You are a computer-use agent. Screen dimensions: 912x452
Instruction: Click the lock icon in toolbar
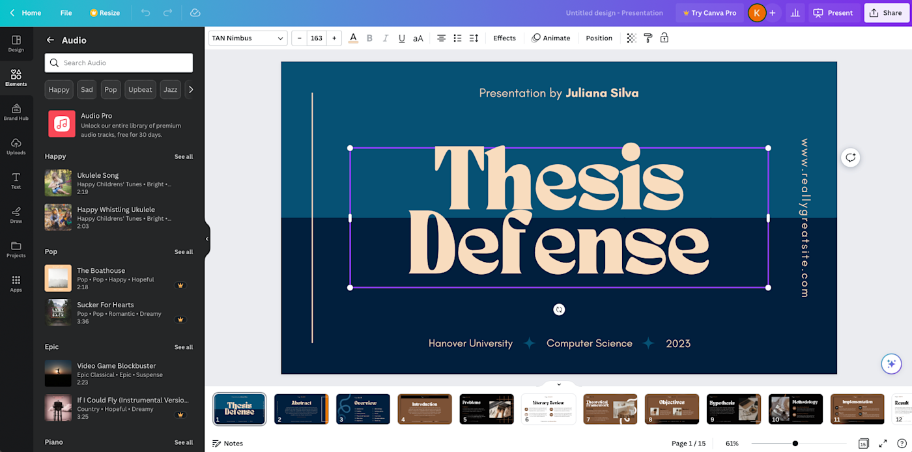[x=664, y=38]
